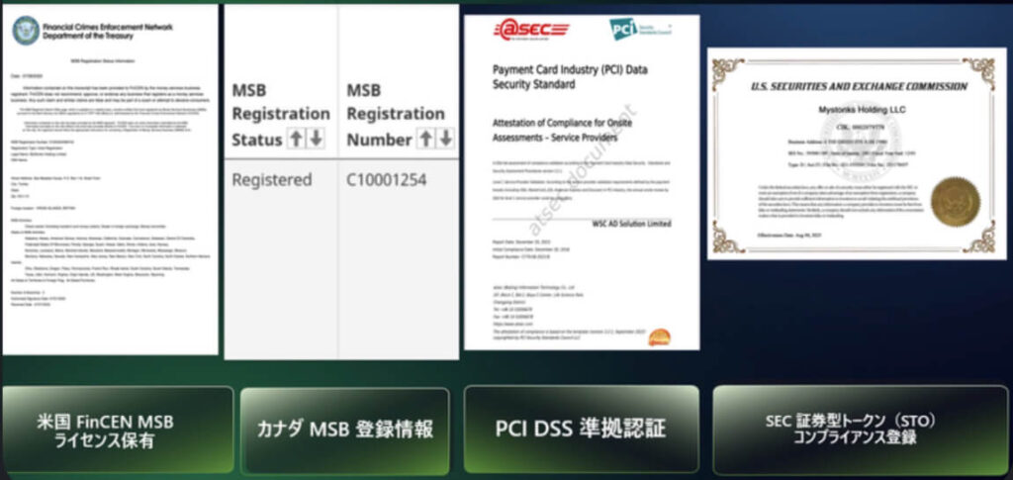This screenshot has width=1013, height=480.
Task: Click the MSB Registration Status column header
Action: [281, 115]
